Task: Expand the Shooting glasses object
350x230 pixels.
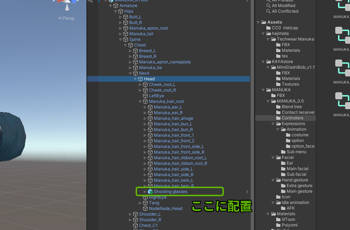Action: point(145,192)
